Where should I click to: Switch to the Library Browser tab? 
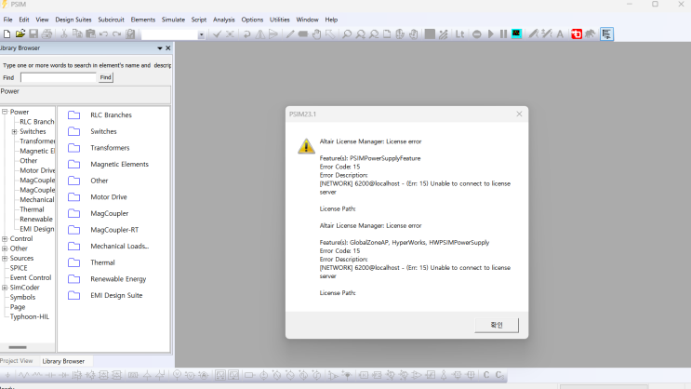click(x=63, y=361)
